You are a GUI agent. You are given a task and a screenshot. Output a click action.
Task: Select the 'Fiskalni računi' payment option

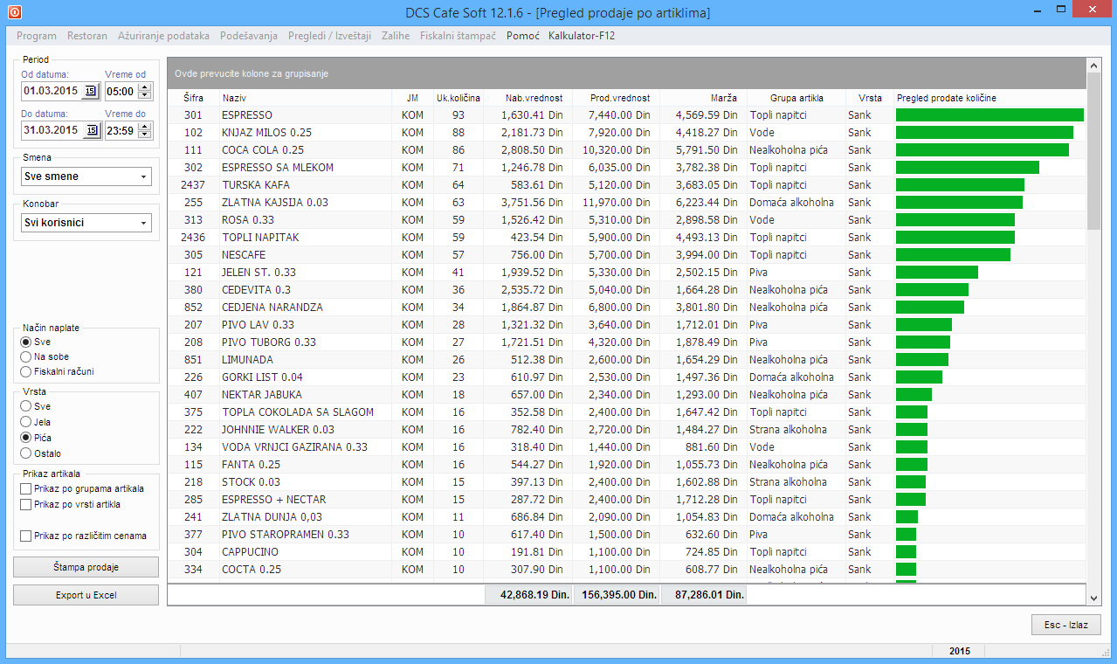[x=25, y=371]
